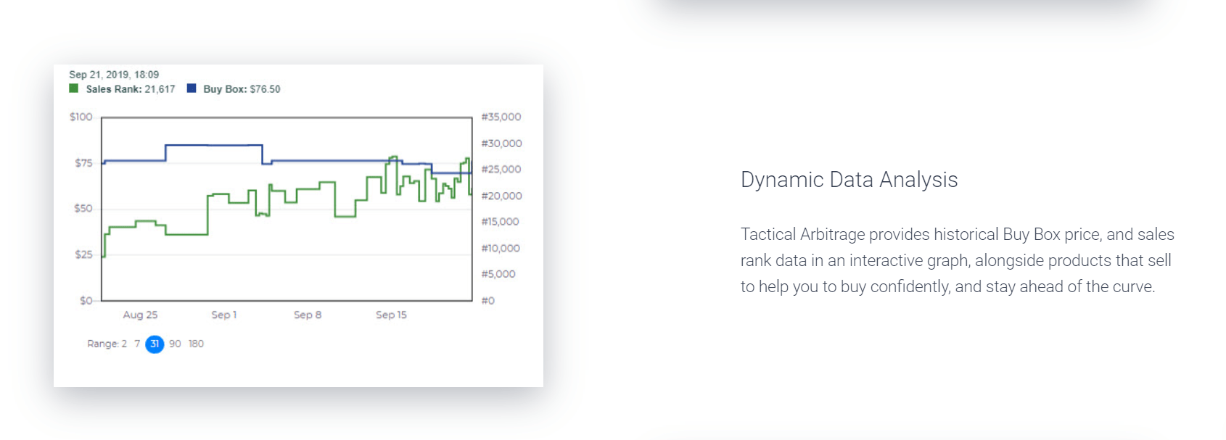Click the 'Sep 1' x-axis label
This screenshot has width=1226, height=440.
224,315
